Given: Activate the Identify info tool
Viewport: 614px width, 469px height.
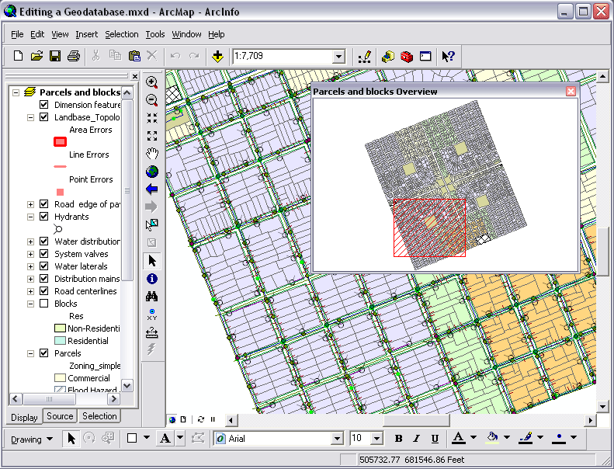Looking at the screenshot, I should (152, 279).
